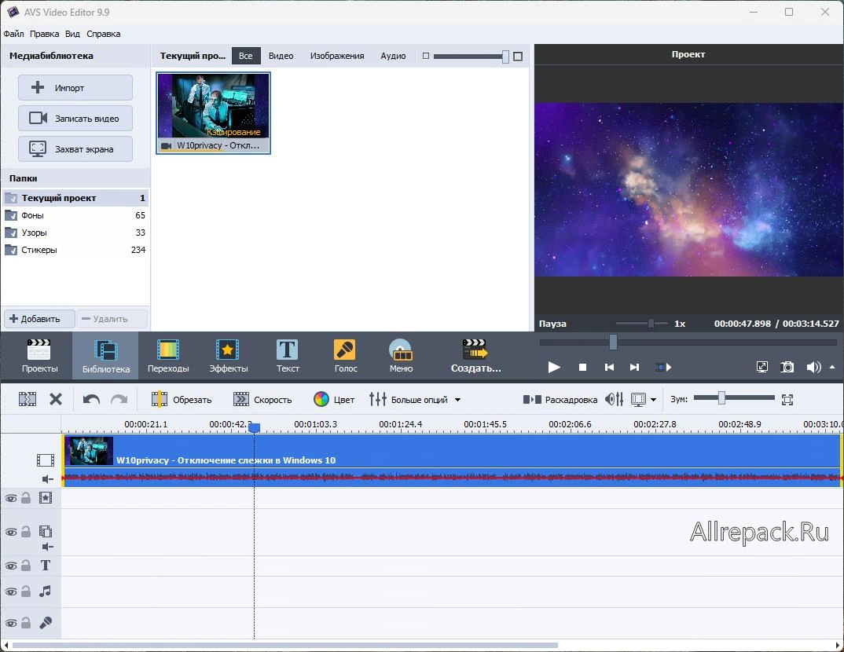844x652 pixels.
Task: Open the Справка menu
Action: (x=104, y=33)
